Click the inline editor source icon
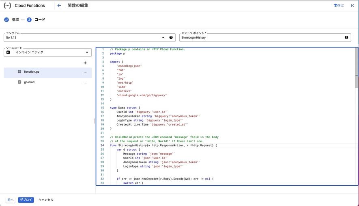 8,52
